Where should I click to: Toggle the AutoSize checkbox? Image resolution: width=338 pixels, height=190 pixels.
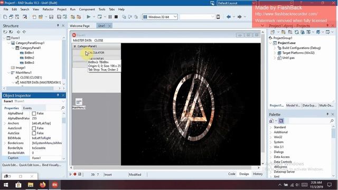tap(34, 133)
